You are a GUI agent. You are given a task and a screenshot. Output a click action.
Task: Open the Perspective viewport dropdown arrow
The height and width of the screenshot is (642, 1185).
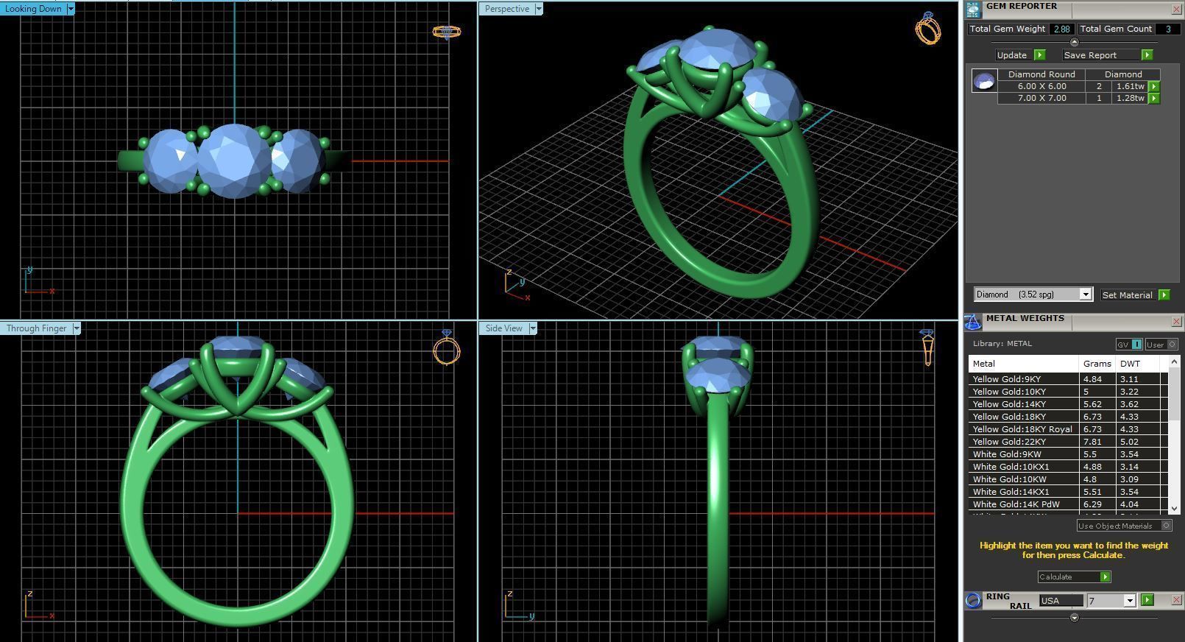tap(539, 9)
